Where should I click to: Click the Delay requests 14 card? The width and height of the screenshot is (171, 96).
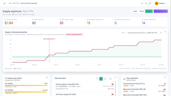(x=154, y=22)
